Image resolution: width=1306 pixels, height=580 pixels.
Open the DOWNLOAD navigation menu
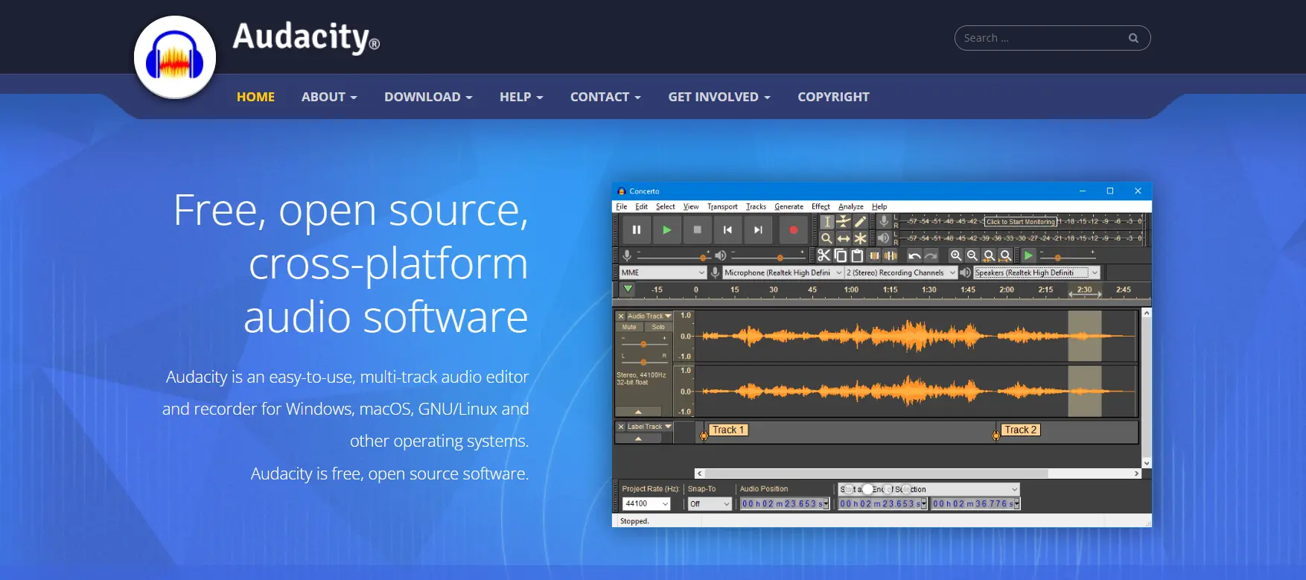coord(428,97)
